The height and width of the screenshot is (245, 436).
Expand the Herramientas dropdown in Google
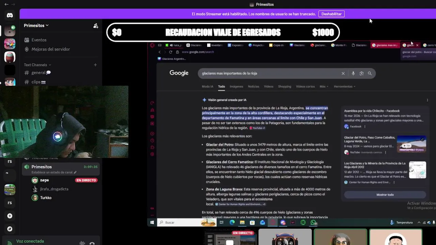coord(344,86)
